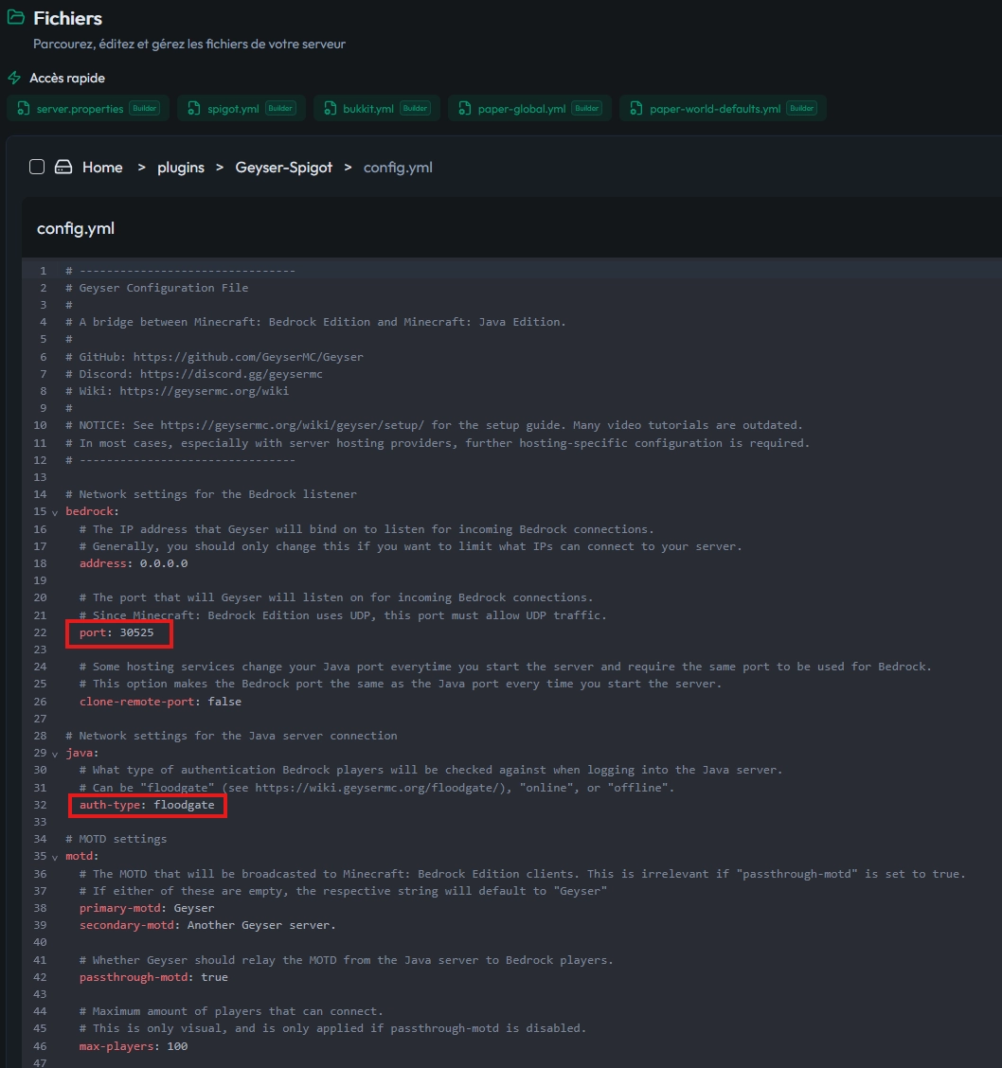This screenshot has width=1002, height=1068.
Task: Click the server.properties file icon
Action: [24, 109]
